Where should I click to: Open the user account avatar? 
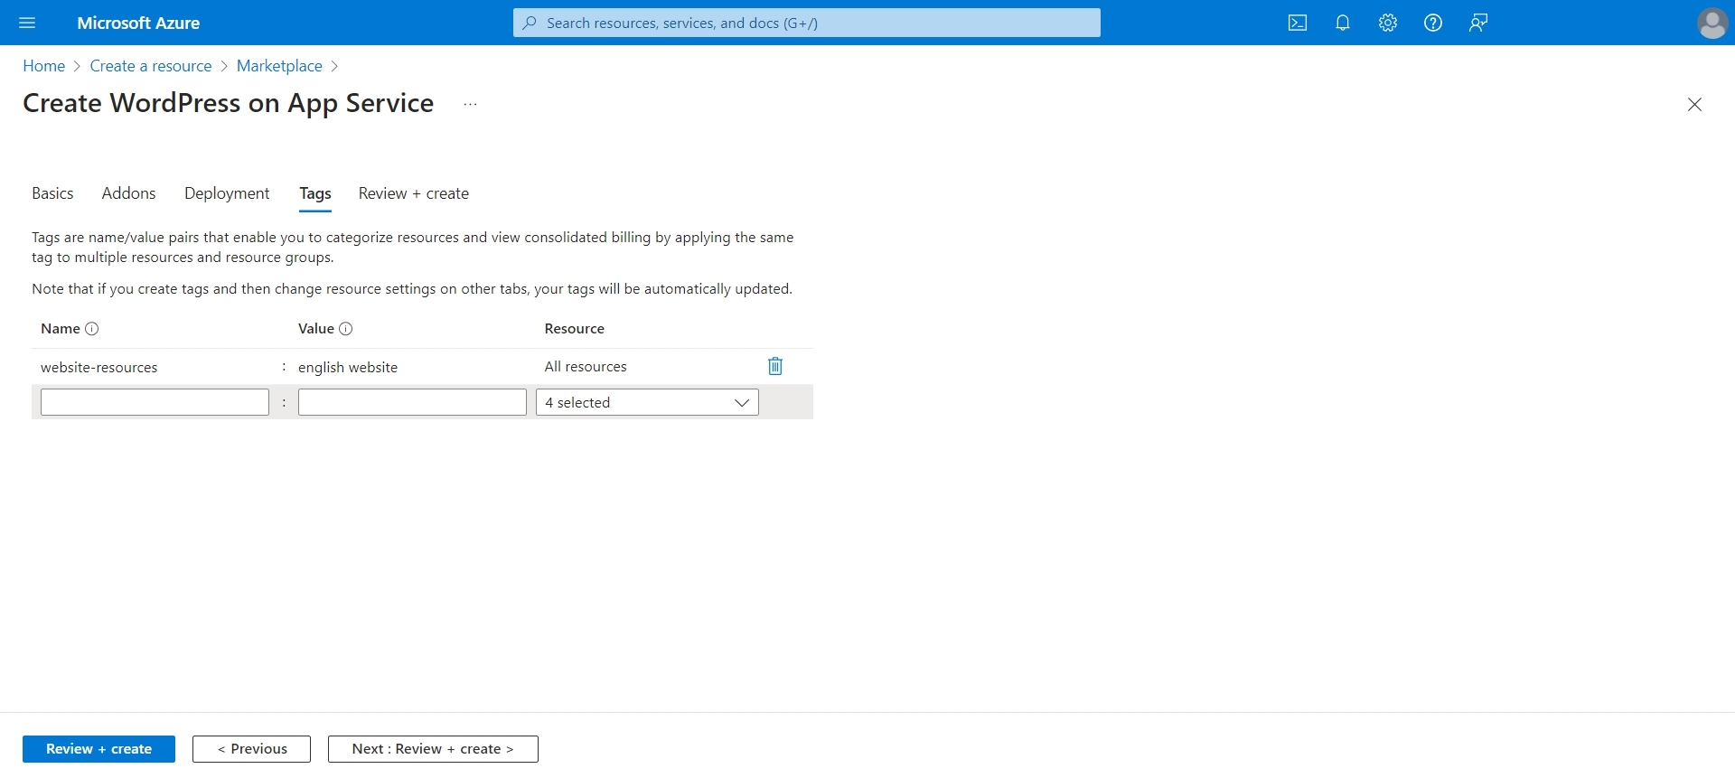(1712, 23)
